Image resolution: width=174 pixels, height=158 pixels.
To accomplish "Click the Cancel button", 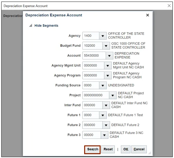I will tap(139, 149).
